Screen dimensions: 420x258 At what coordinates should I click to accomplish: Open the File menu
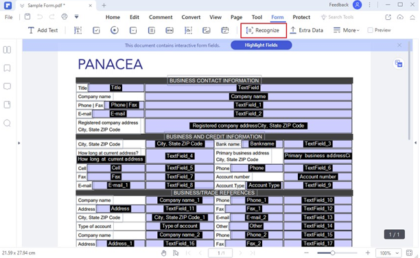pyautogui.click(x=8, y=17)
